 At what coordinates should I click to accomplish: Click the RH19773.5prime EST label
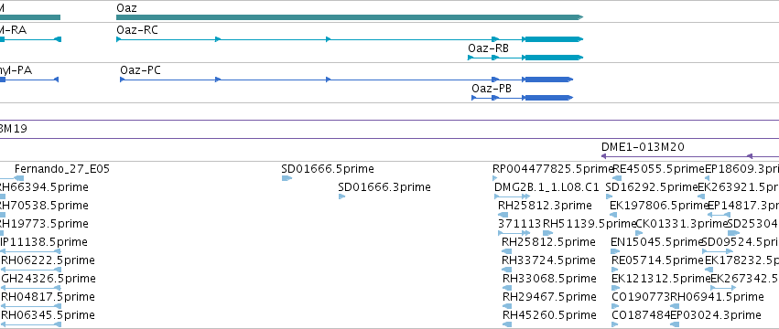pyautogui.click(x=44, y=223)
